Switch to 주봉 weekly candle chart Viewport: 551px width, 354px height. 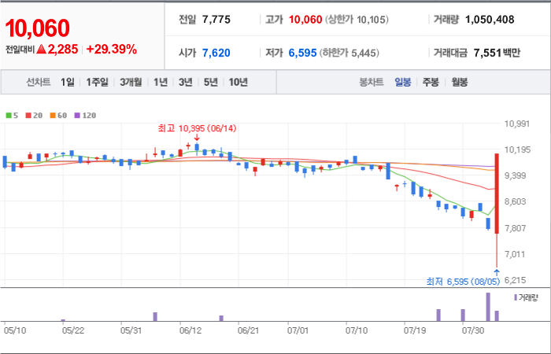point(431,83)
